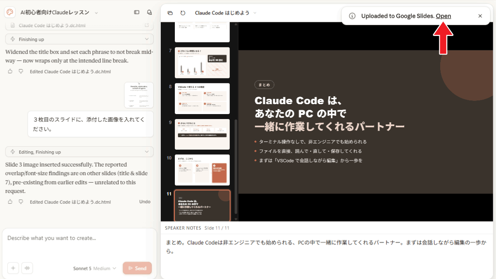
Task: Open the Claude Code はじめよう document dropdown
Action: point(226,13)
